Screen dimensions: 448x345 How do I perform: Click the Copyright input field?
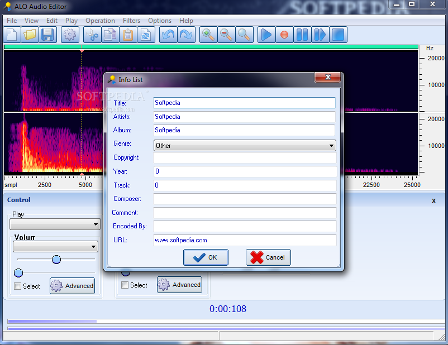(x=245, y=157)
